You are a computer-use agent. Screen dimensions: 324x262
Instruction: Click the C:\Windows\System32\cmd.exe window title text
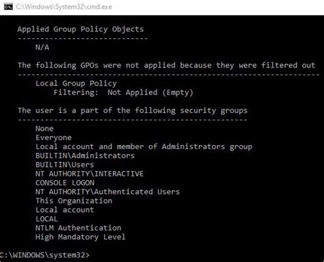(64, 7)
